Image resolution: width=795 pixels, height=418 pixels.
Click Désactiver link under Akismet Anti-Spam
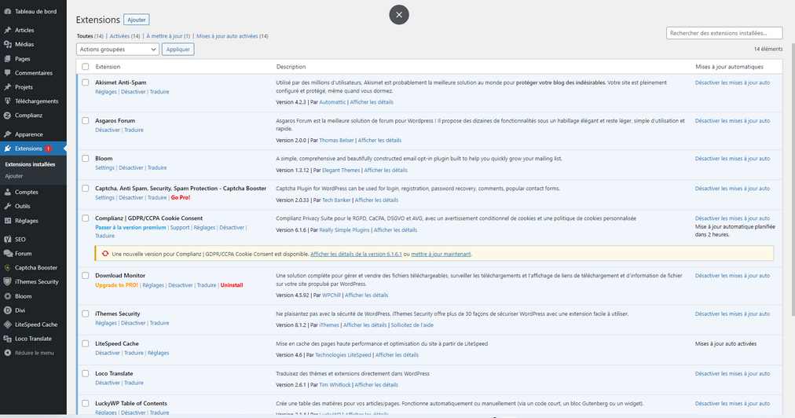coord(134,92)
